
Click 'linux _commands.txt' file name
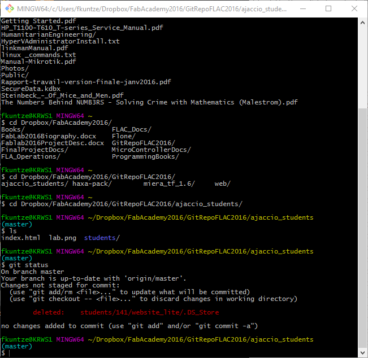point(38,55)
